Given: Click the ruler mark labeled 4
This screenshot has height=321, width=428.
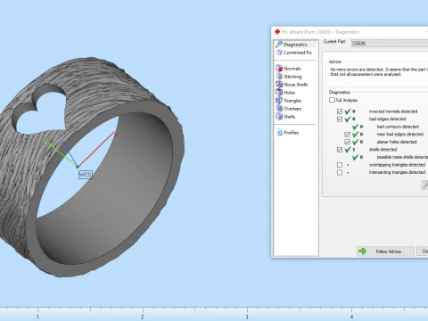Looking at the screenshot, I should pyautogui.click(x=351, y=317).
